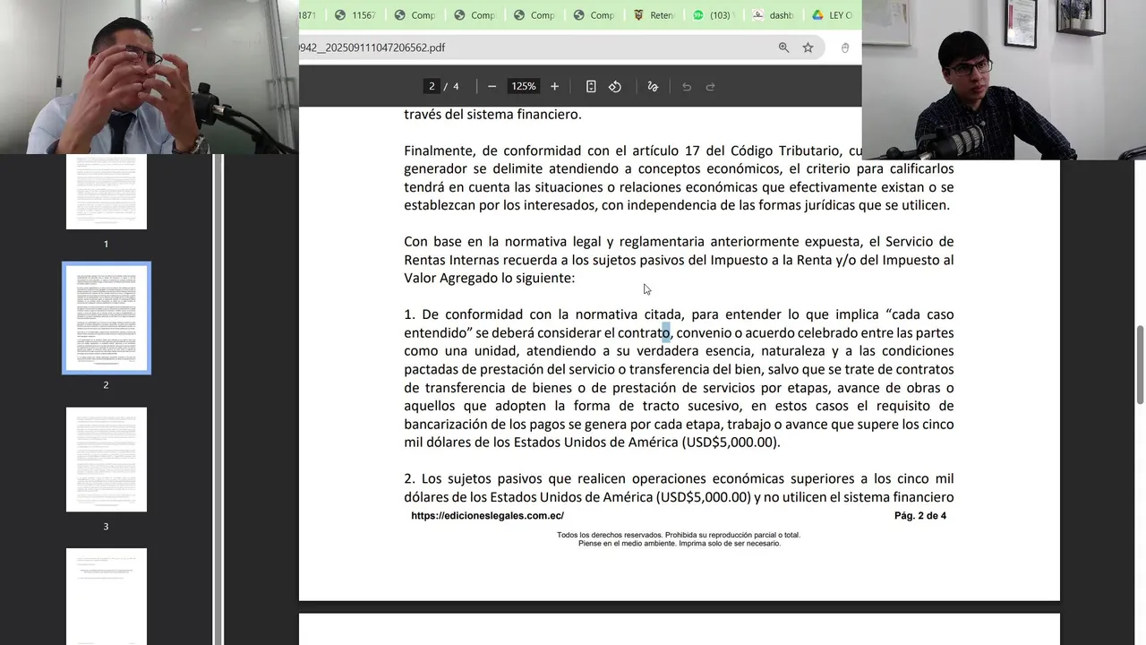This screenshot has height=645, width=1146.
Task: Rotate the PDF counterclockwise
Action: 615,86
